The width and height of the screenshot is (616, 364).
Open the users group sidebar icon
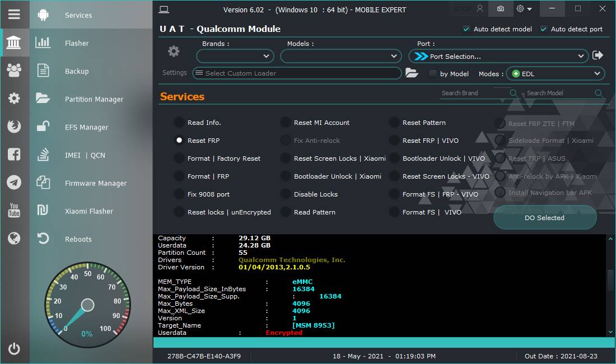14,71
